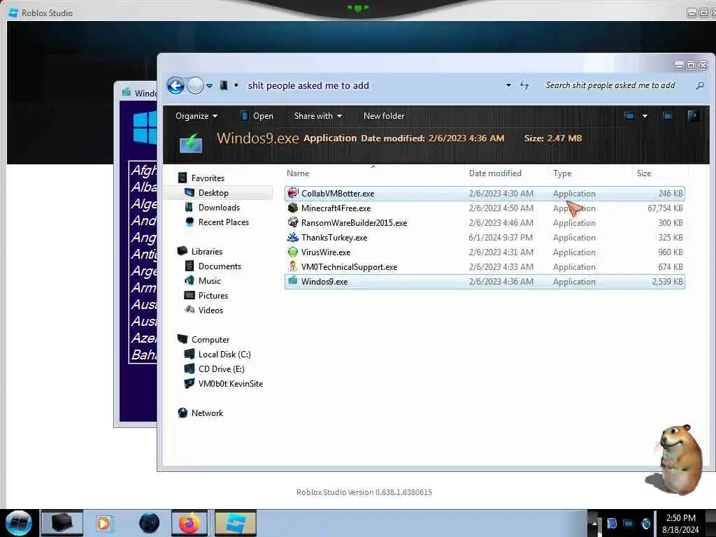Open Roblox Studio from the taskbar

235,523
